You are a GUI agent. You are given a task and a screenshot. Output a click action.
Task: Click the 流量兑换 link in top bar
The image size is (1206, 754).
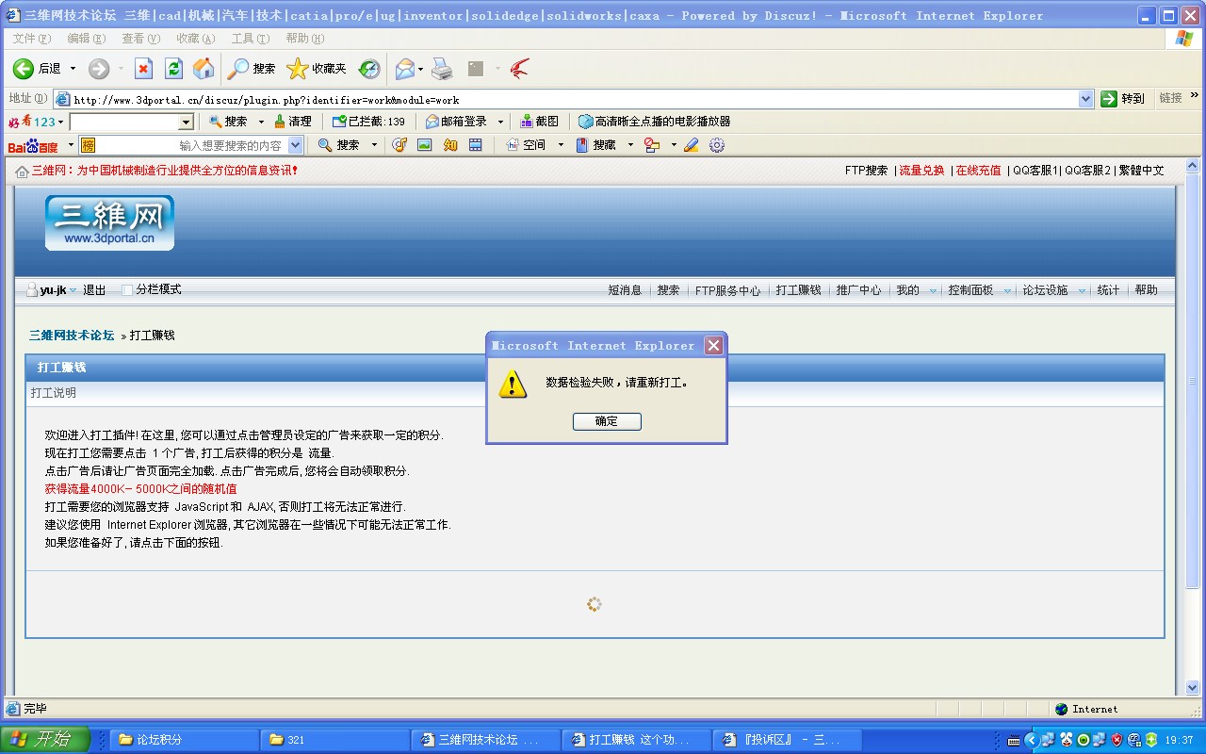(x=921, y=171)
